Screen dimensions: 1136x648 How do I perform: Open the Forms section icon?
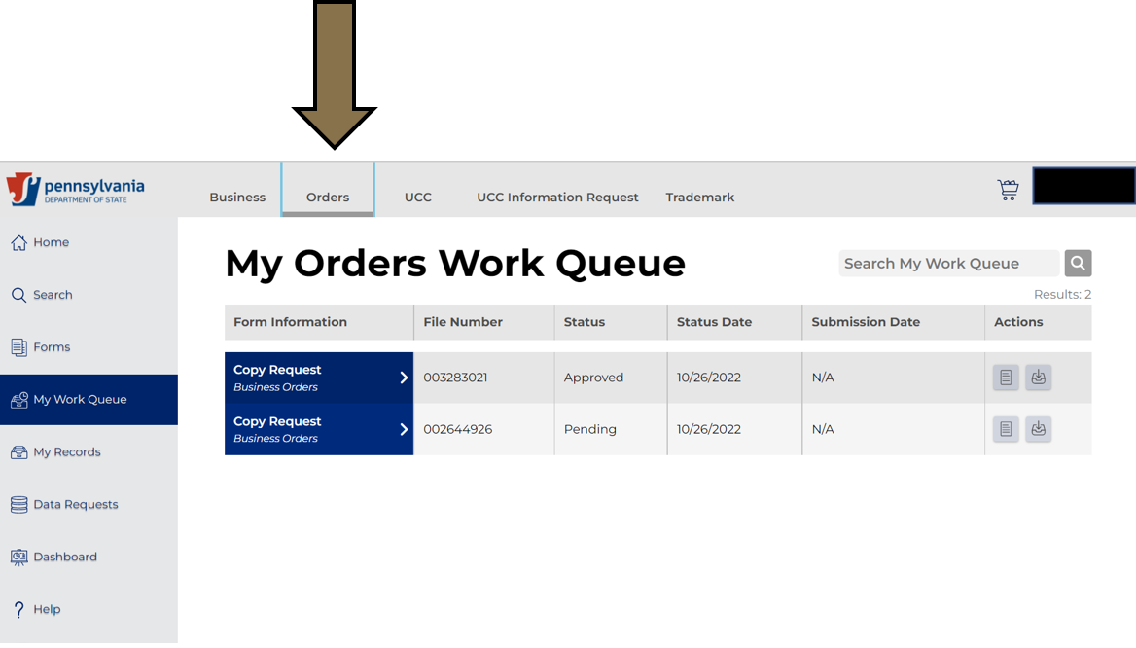click(18, 346)
